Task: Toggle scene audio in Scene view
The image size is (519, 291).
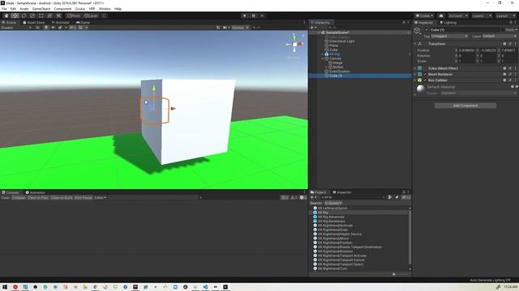Action: [x=53, y=27]
